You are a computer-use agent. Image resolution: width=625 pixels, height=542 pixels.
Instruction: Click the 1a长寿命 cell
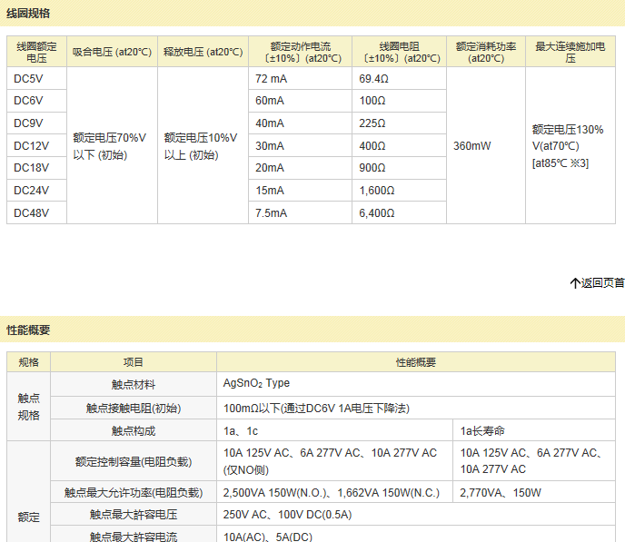(482, 430)
